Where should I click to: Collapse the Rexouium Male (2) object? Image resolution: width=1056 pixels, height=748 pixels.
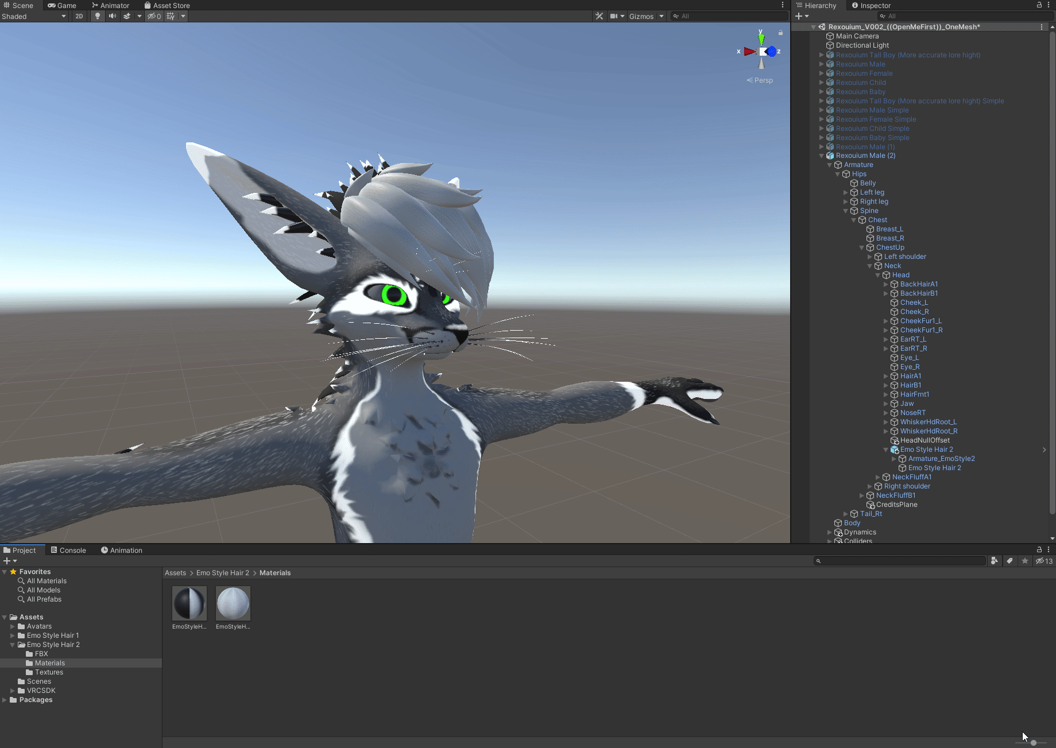(x=821, y=156)
